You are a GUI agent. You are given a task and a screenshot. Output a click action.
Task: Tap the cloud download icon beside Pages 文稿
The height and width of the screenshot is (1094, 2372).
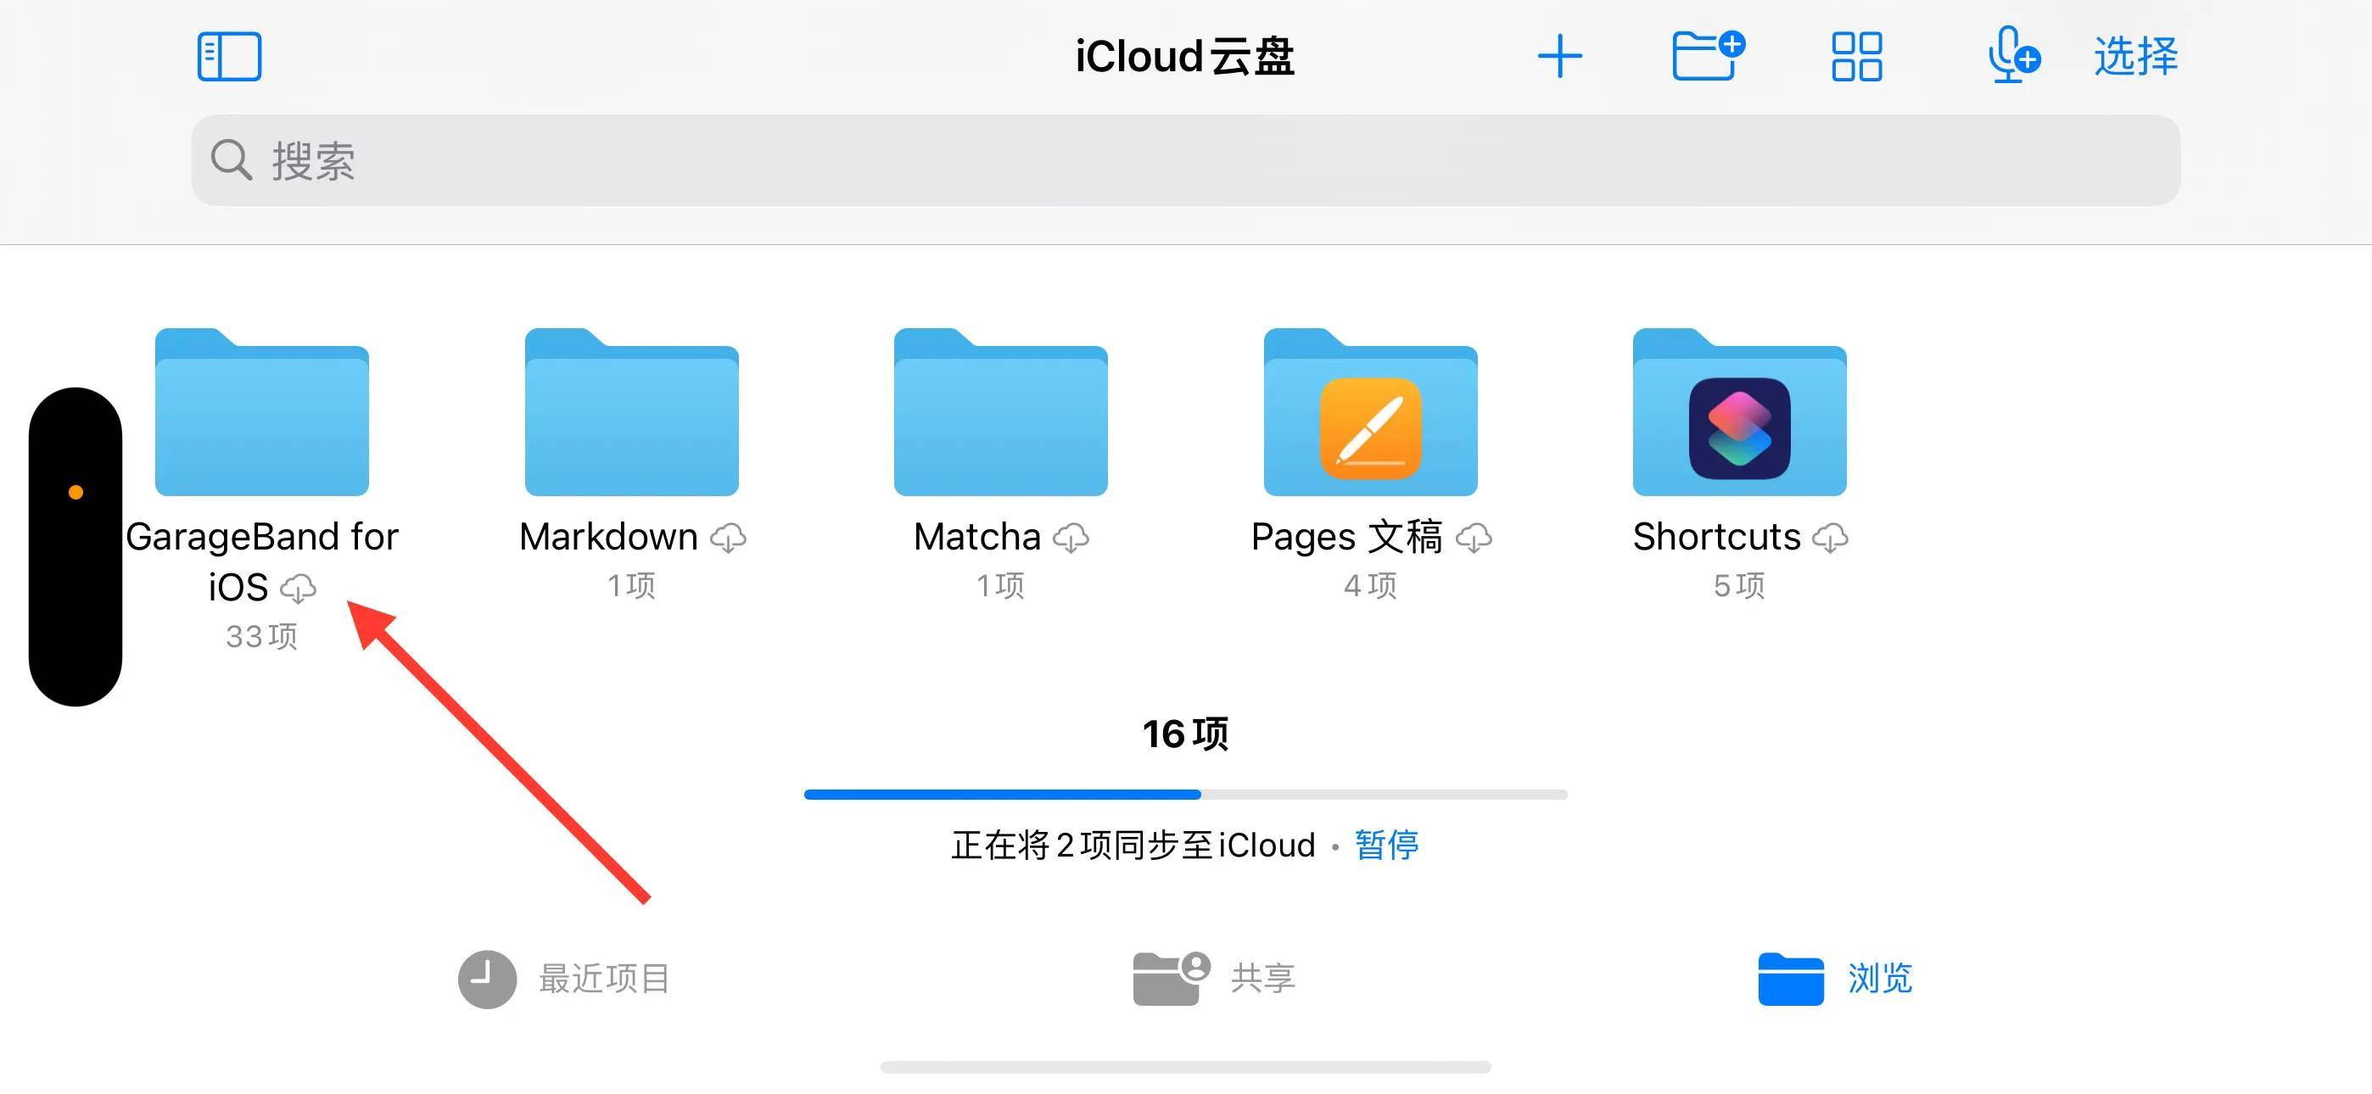(x=1474, y=538)
